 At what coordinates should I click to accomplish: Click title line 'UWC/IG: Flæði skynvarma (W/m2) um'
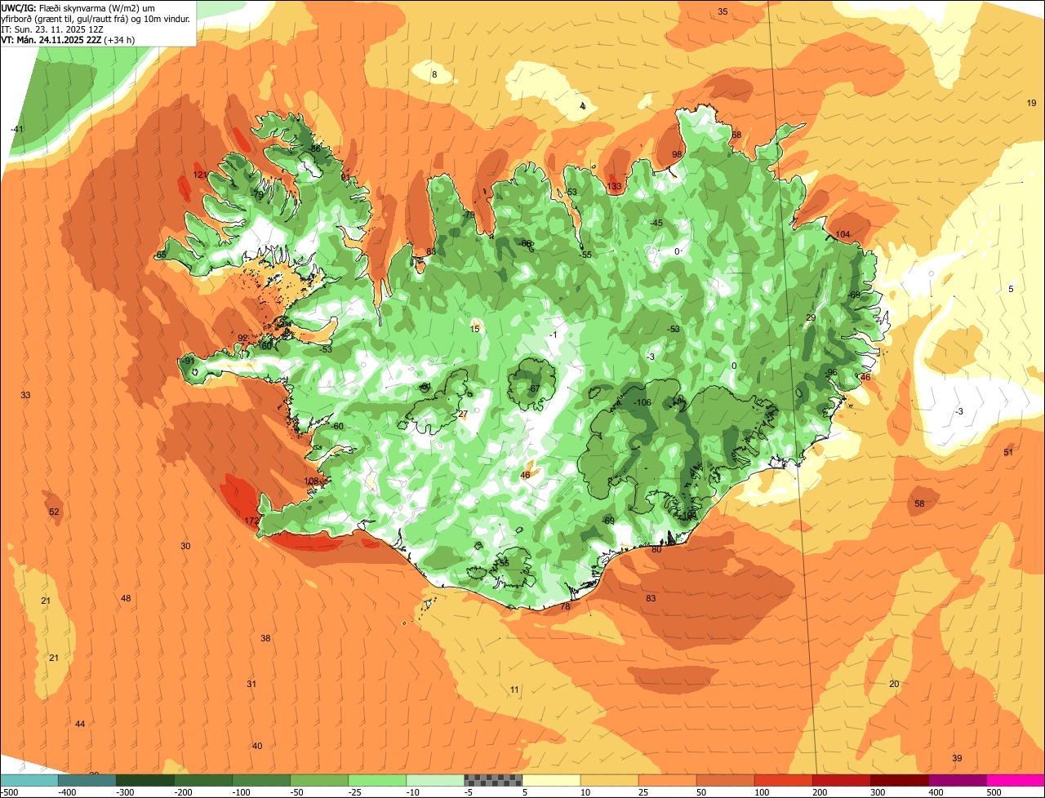click(x=78, y=7)
